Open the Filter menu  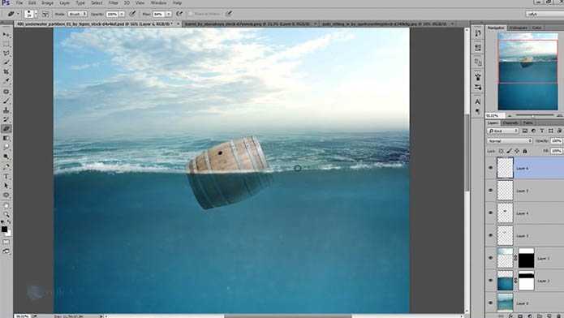(114, 3)
